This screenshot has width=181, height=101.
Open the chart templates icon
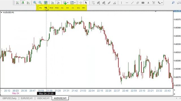72,3
